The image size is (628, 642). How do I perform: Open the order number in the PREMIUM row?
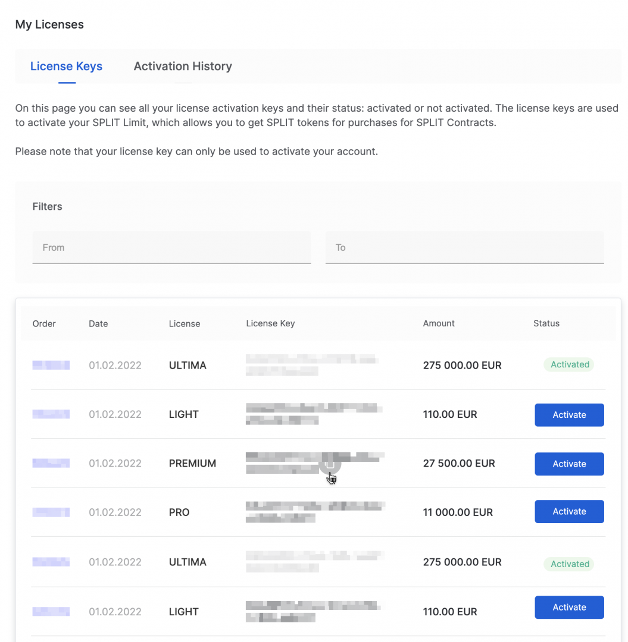[x=51, y=463]
